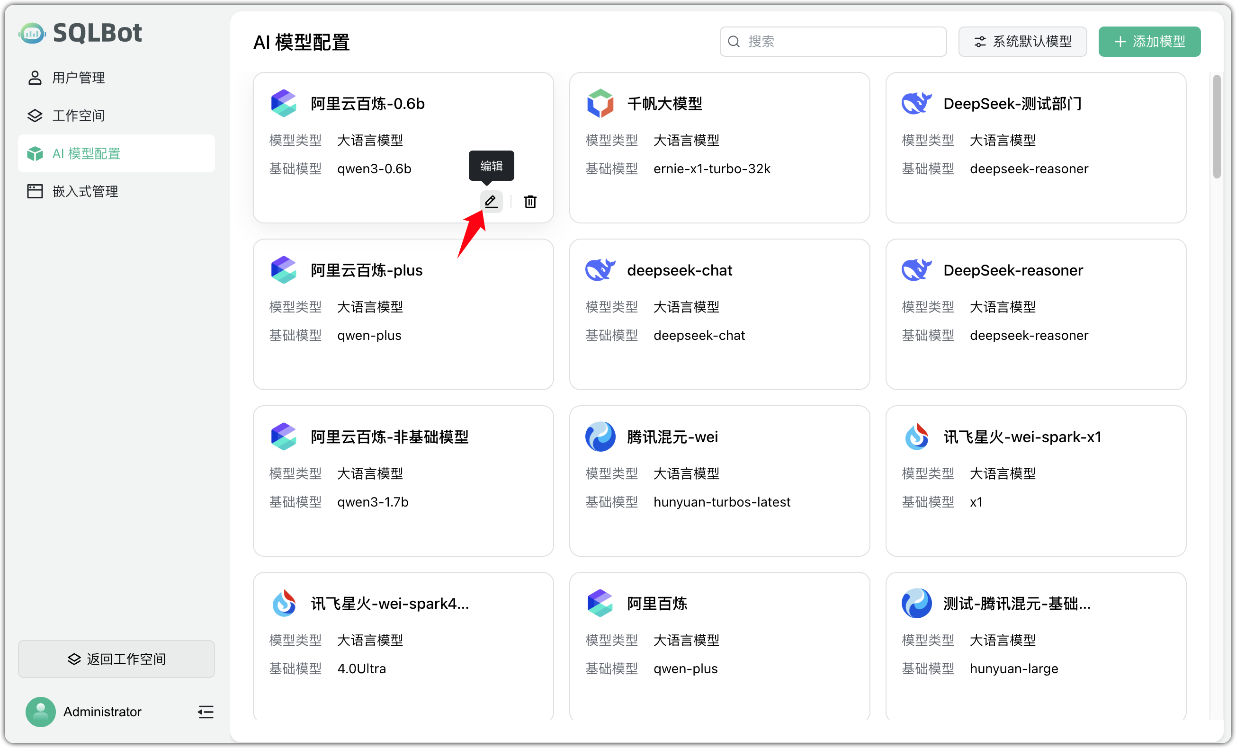The image size is (1236, 748).
Task: Click the trash delete icon on 阿里云百炼-0.6b card
Action: click(x=530, y=202)
